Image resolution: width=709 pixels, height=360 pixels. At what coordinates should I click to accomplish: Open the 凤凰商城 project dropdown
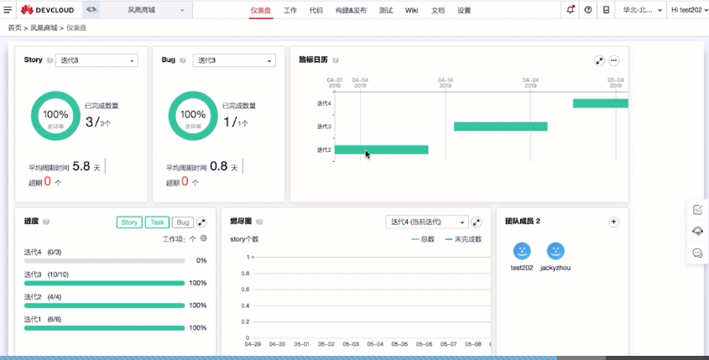(x=146, y=10)
